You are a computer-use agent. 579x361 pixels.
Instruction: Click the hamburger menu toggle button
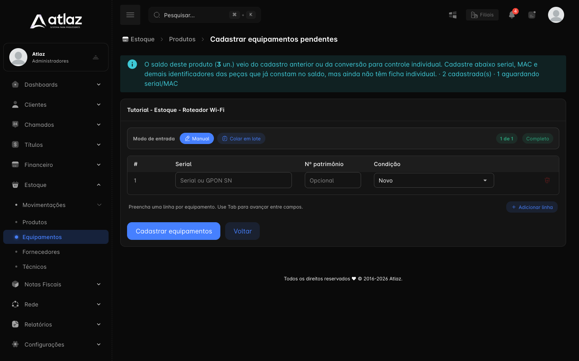click(130, 15)
